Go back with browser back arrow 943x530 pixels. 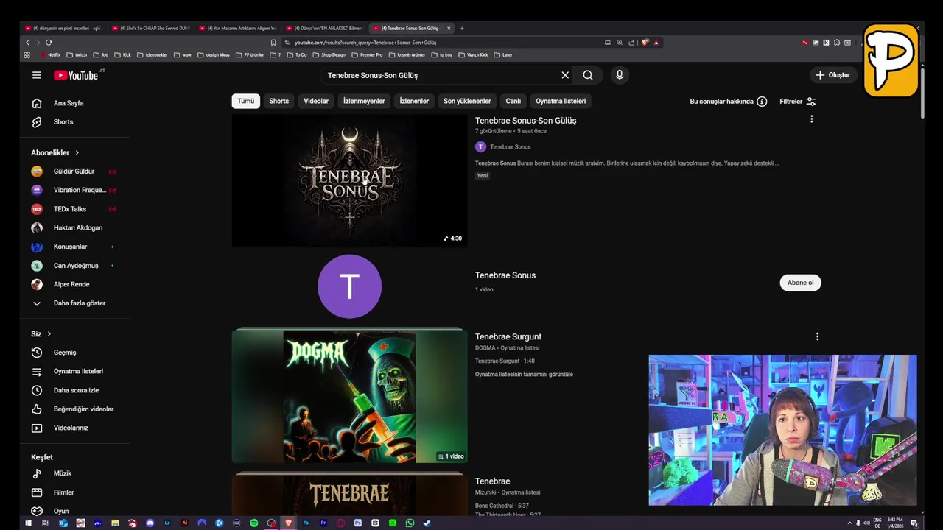coord(28,43)
